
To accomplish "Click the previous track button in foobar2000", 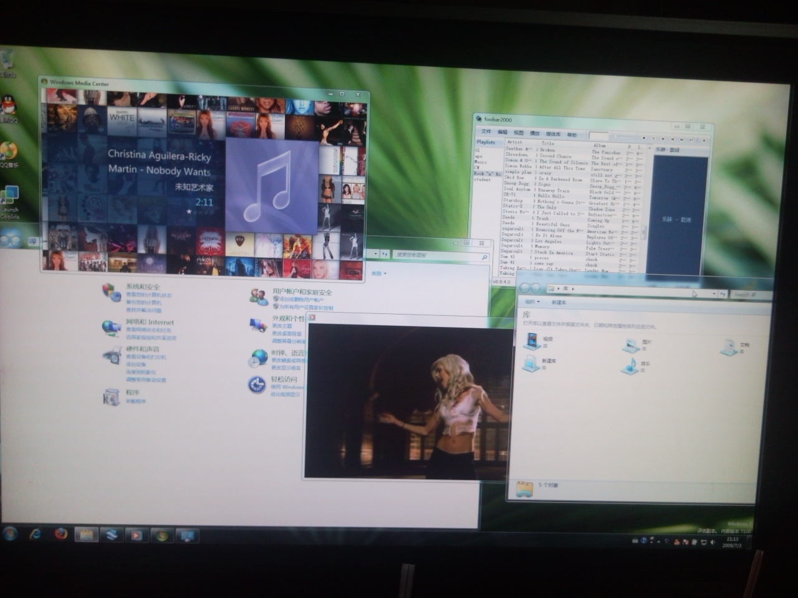I will coord(672,140).
